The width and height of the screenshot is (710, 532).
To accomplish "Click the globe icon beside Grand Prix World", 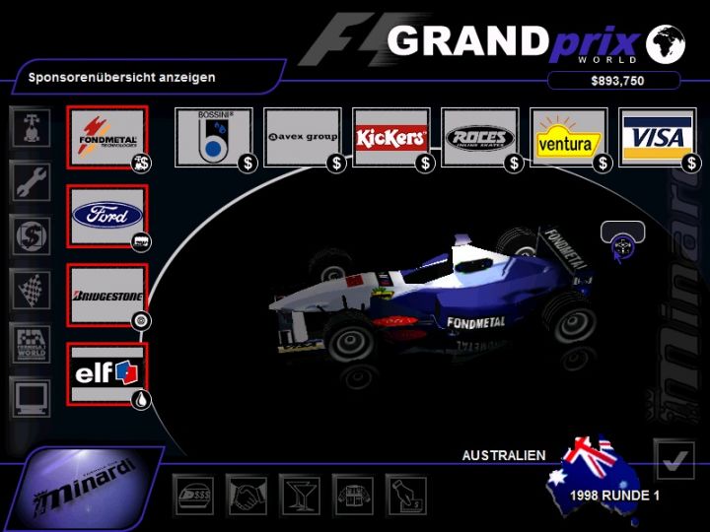I will [x=666, y=43].
